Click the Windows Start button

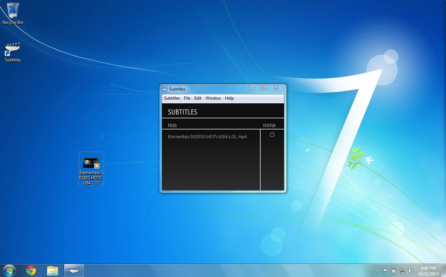(x=9, y=271)
